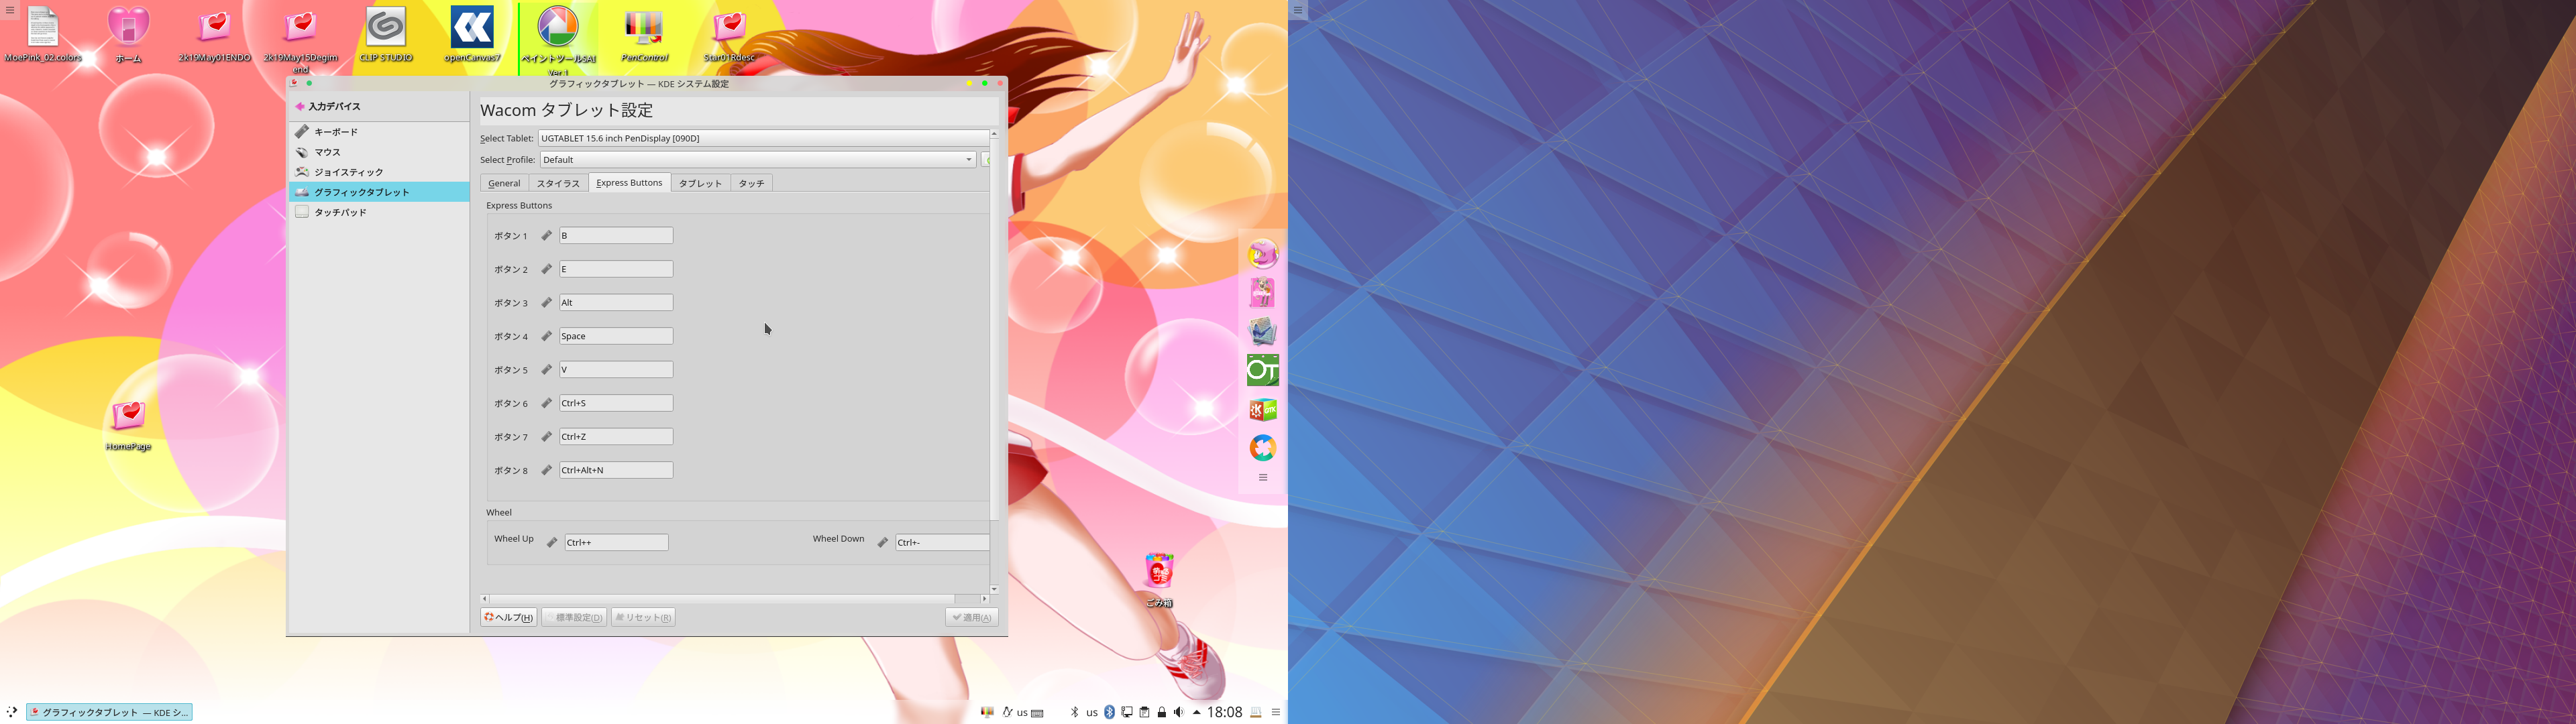Click the volume speaker tray icon

(x=1179, y=712)
